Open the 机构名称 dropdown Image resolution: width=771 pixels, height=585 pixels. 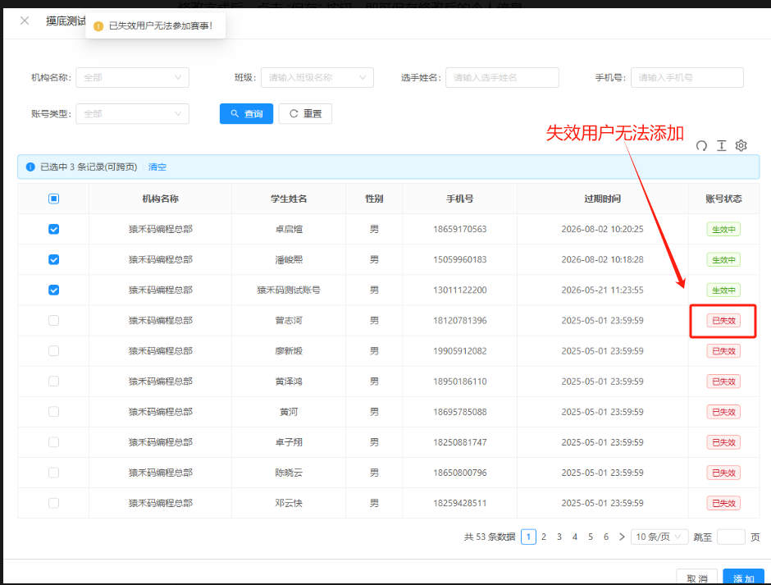[x=132, y=78]
